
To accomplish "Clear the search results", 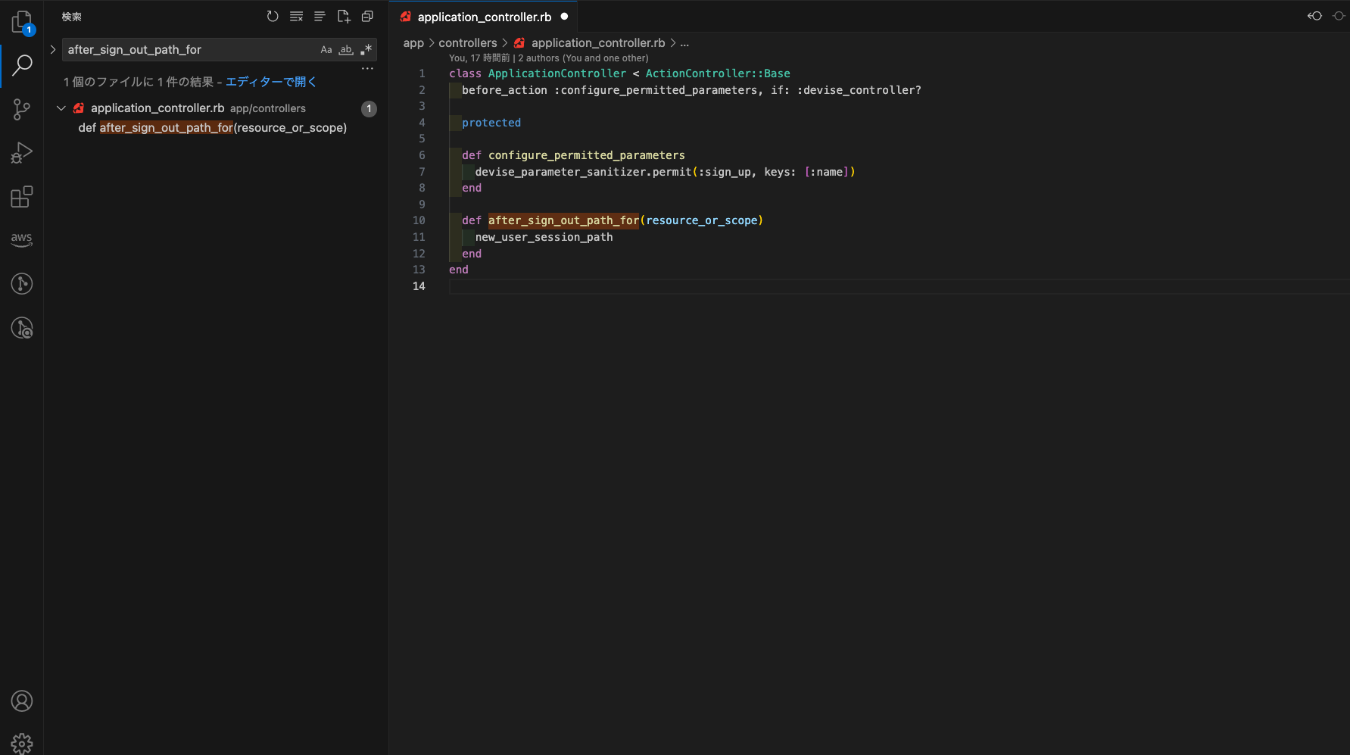I will point(296,17).
